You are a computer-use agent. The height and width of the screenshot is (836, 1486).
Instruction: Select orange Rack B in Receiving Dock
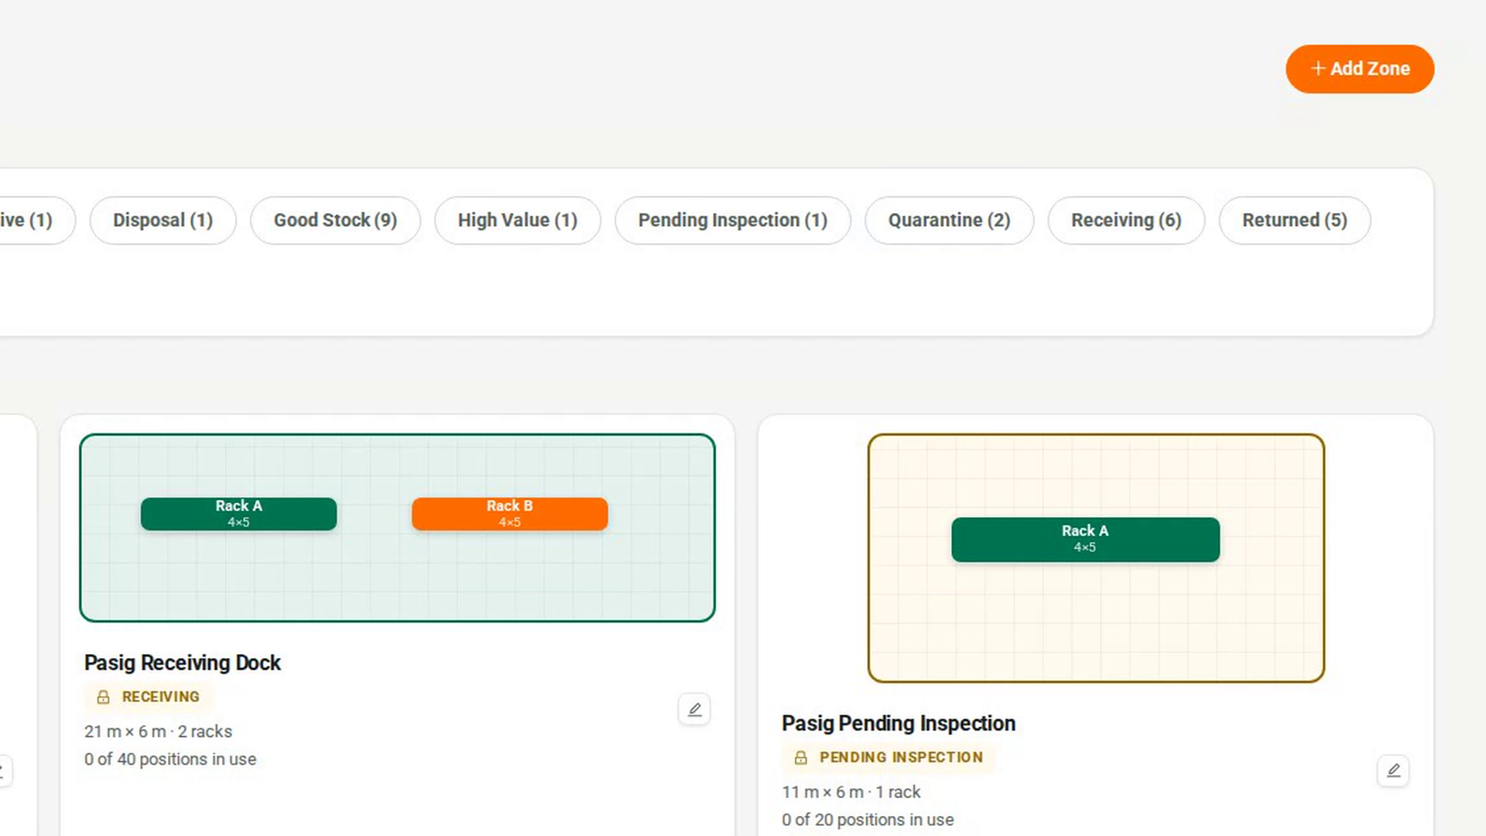(509, 514)
